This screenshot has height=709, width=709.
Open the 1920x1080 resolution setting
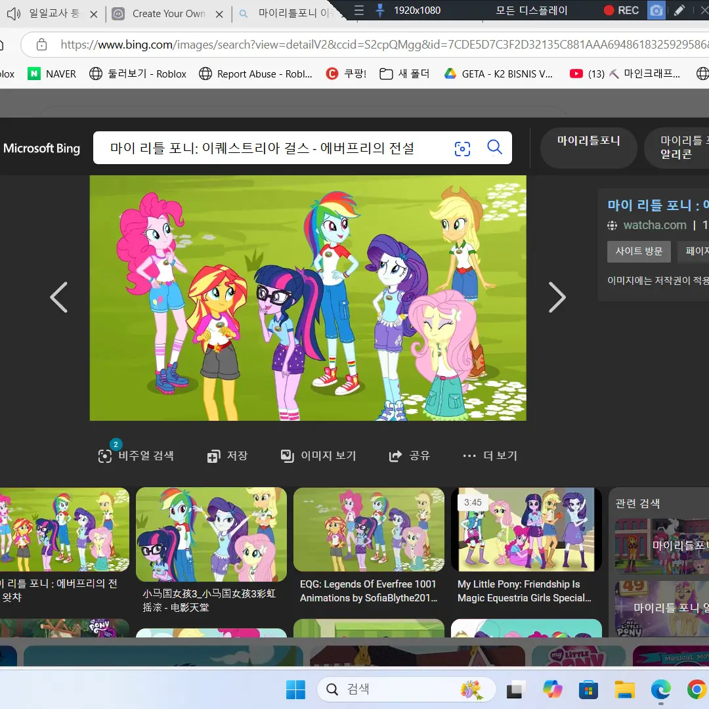click(x=417, y=10)
